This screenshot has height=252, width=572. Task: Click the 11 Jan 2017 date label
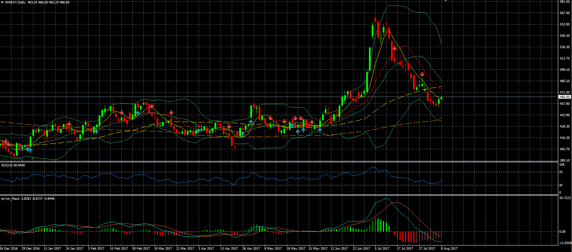[52, 249]
